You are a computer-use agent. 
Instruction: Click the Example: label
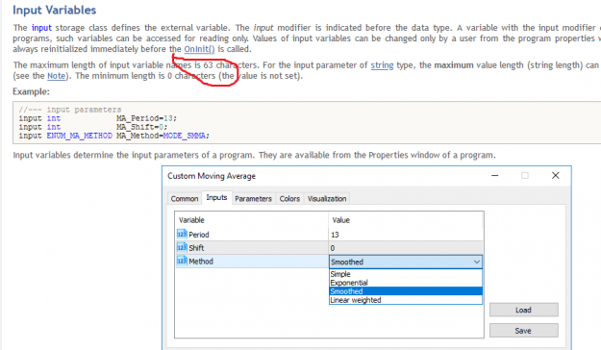[x=31, y=91]
